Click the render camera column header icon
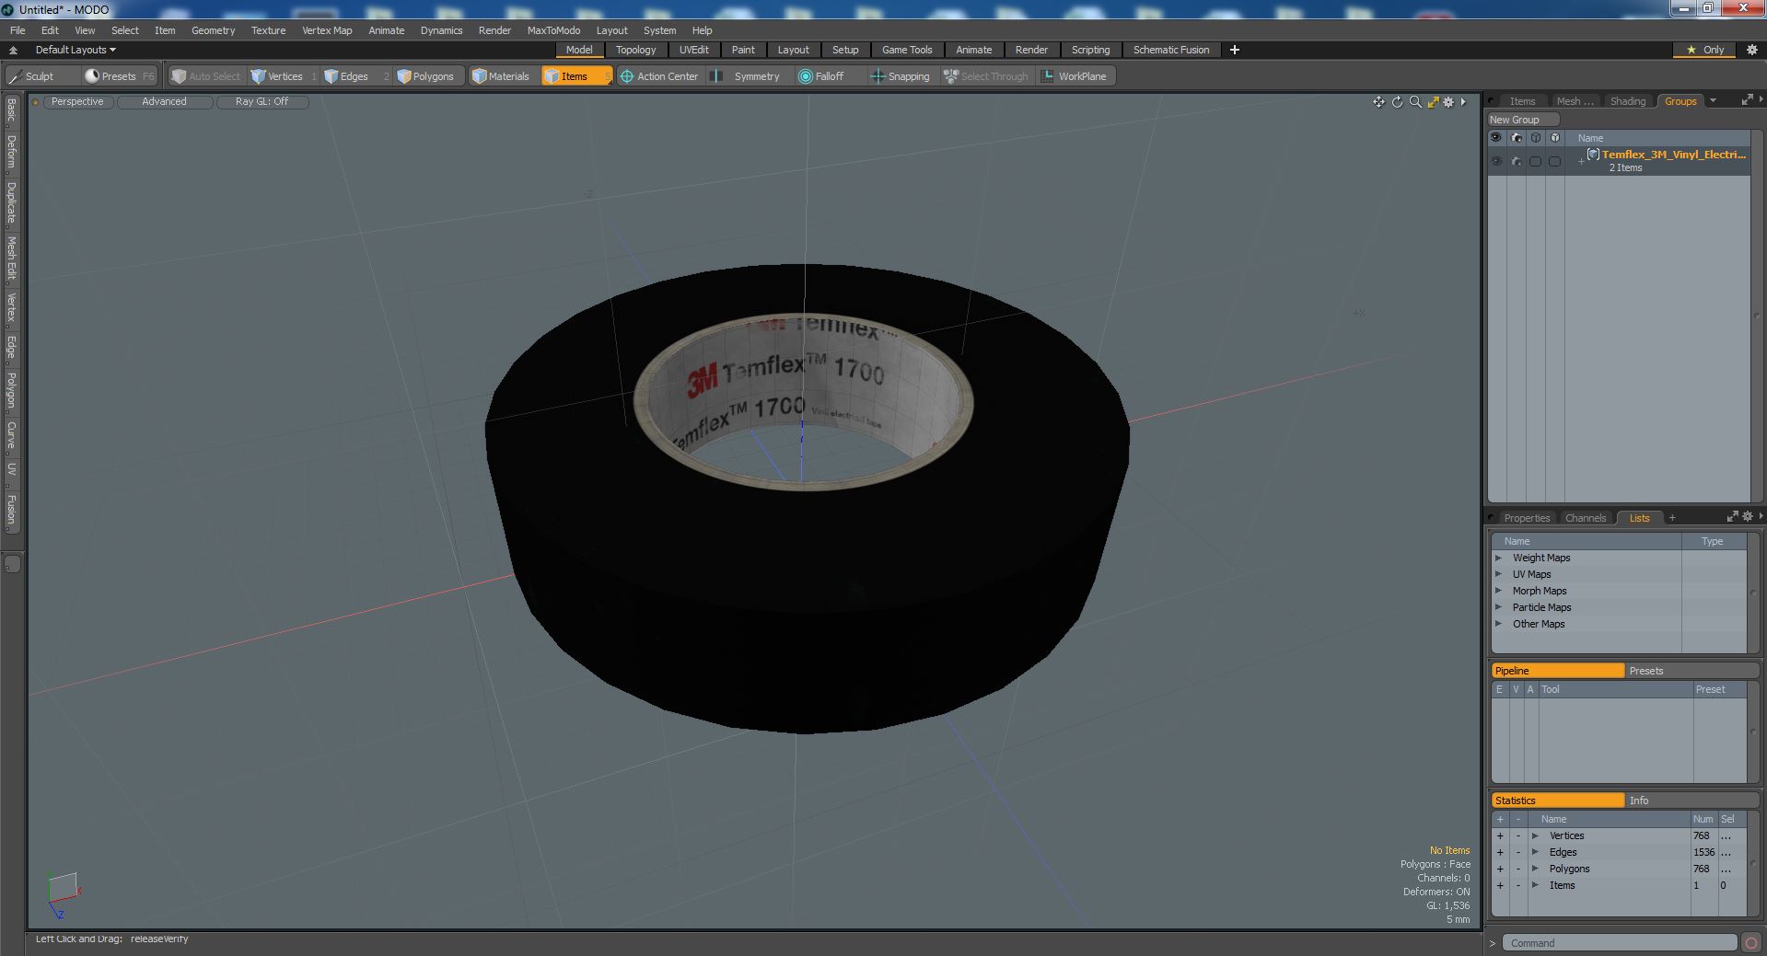 [1517, 138]
